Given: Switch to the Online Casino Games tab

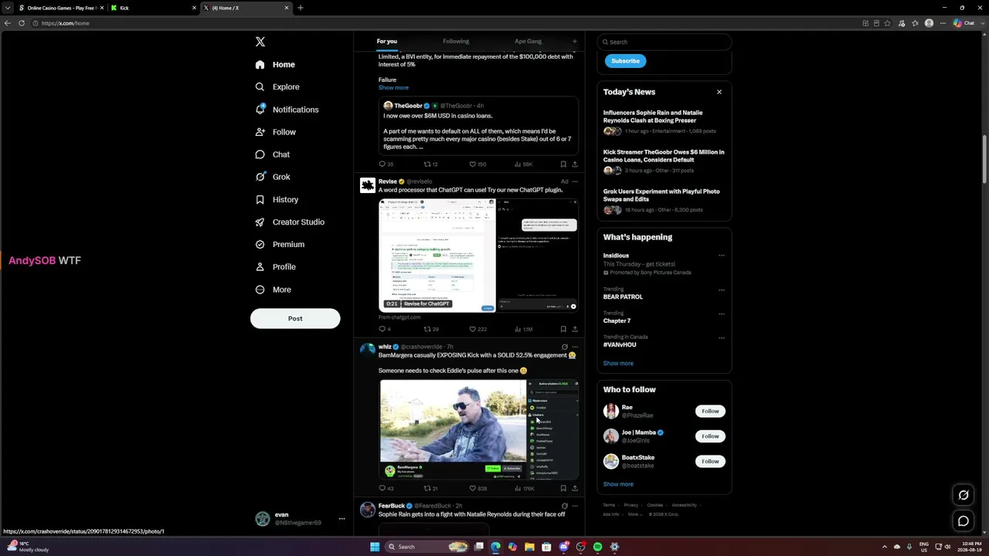Looking at the screenshot, I should [x=60, y=8].
